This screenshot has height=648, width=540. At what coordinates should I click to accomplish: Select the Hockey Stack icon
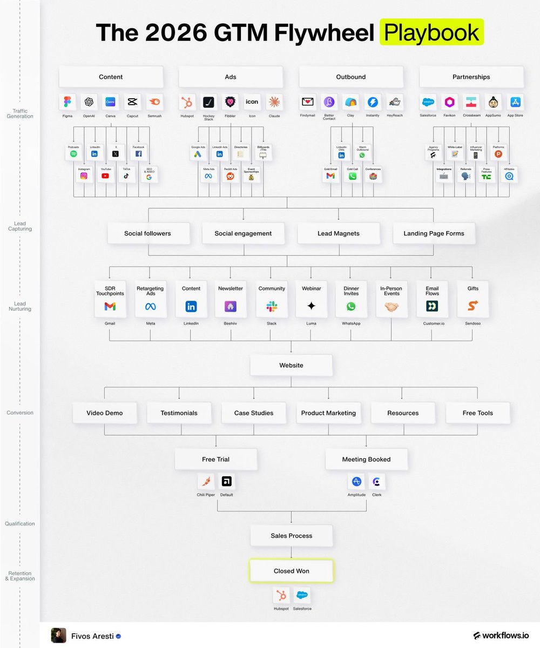pyautogui.click(x=208, y=102)
